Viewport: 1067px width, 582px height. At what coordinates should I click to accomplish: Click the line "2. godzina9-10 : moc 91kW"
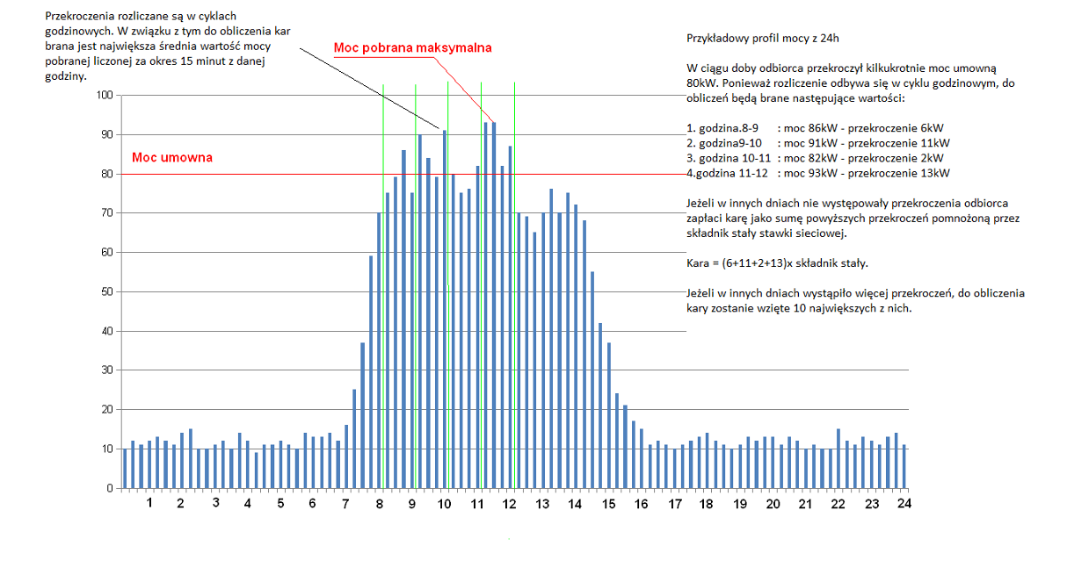(818, 142)
